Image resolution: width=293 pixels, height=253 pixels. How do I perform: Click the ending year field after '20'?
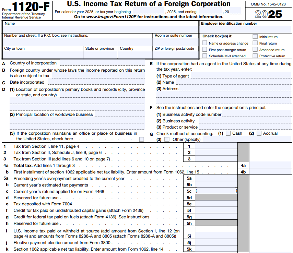pyautogui.click(x=235, y=11)
